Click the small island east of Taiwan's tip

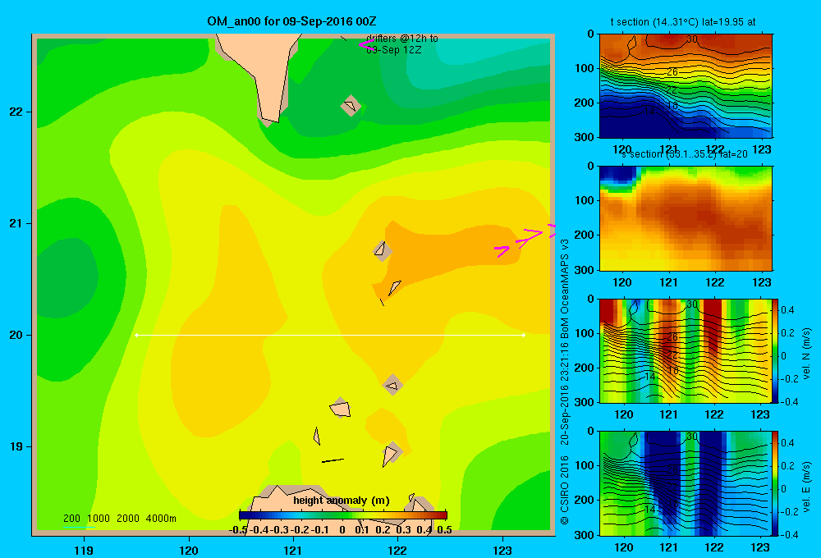point(351,106)
